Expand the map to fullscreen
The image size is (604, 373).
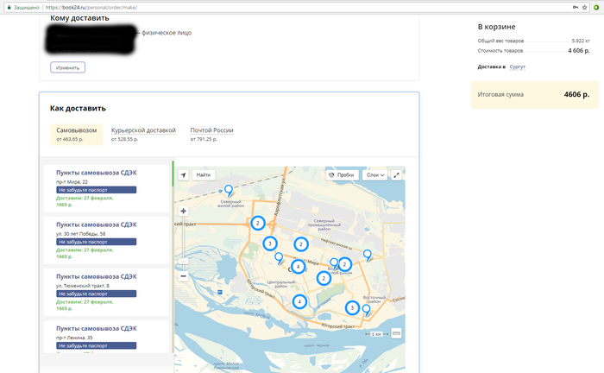[x=397, y=174]
